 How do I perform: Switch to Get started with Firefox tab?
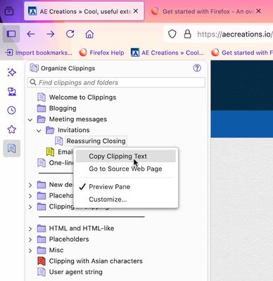205,11
